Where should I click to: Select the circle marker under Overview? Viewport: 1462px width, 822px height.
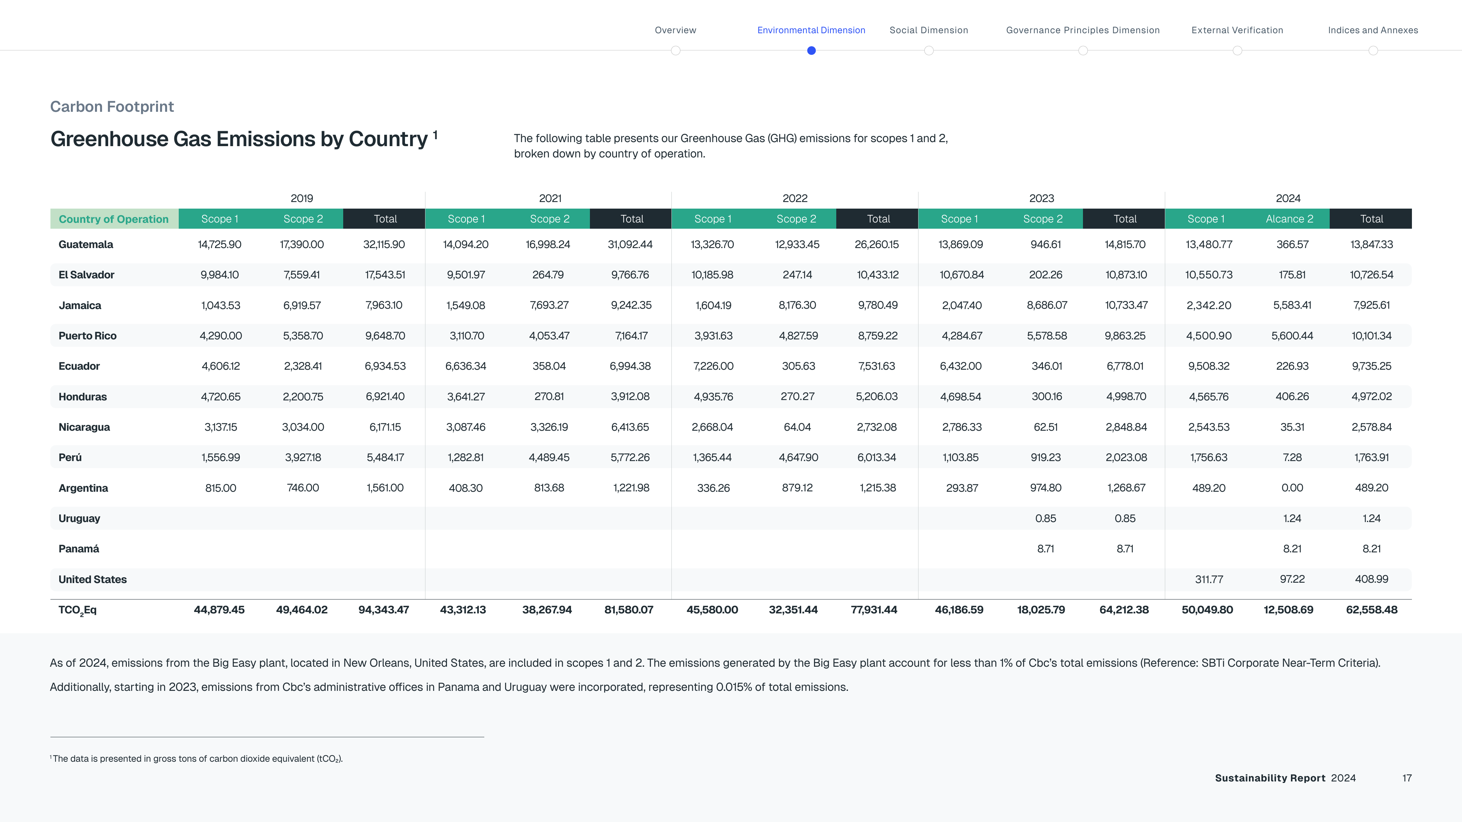click(675, 50)
